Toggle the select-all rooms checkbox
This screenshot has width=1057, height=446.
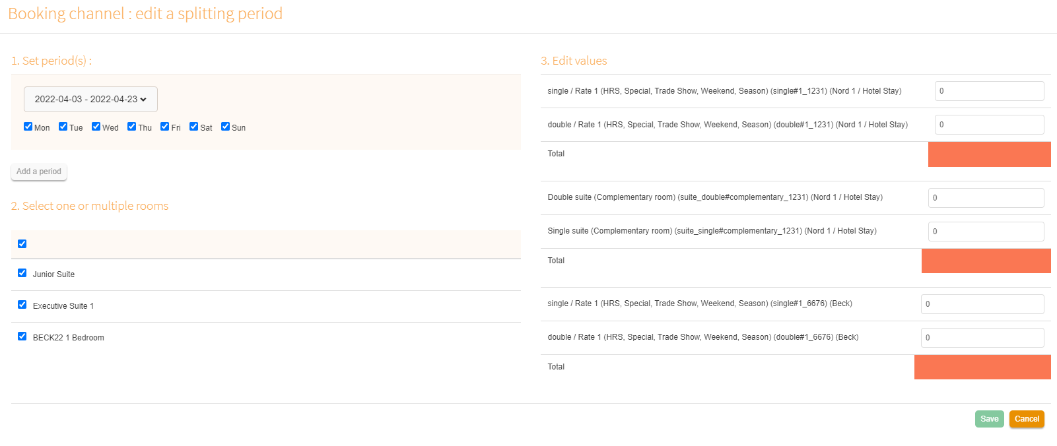point(22,244)
